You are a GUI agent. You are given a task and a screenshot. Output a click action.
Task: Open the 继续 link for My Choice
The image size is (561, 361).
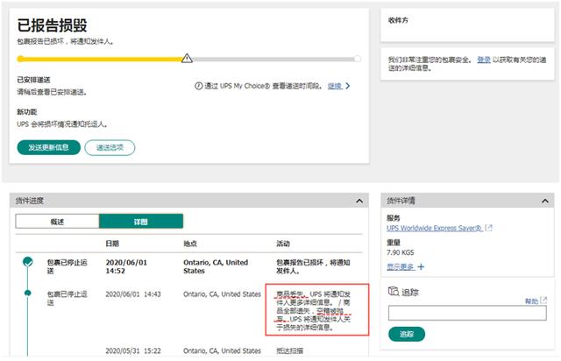[335, 86]
